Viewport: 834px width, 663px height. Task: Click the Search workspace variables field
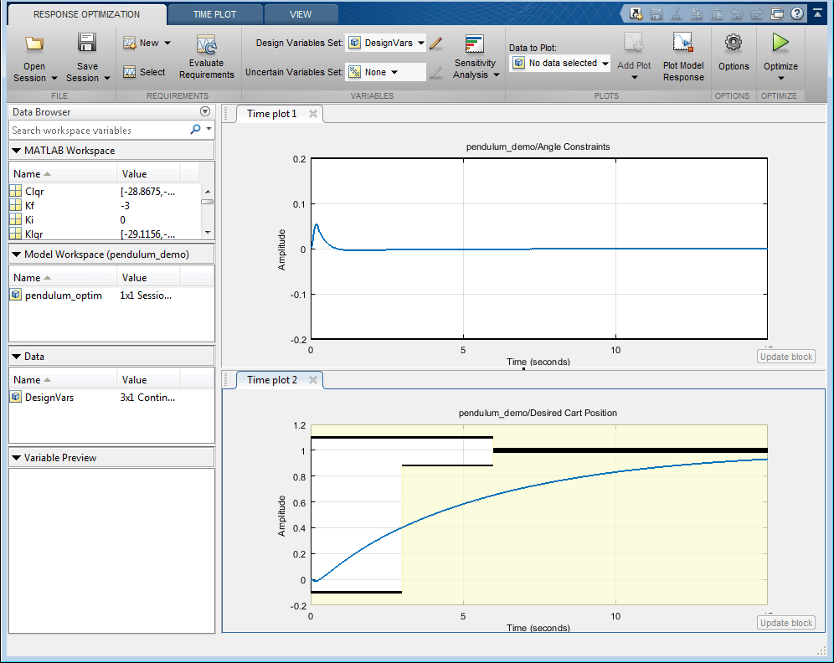99,131
